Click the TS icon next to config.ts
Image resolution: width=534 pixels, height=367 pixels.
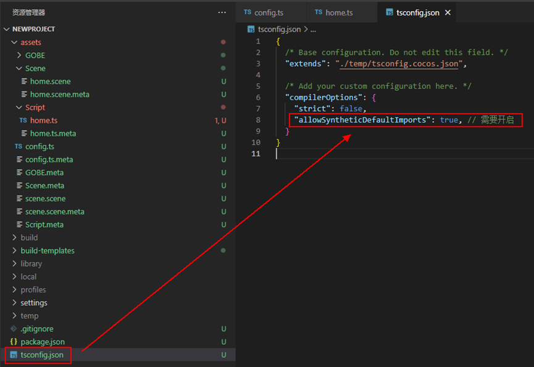[18, 146]
